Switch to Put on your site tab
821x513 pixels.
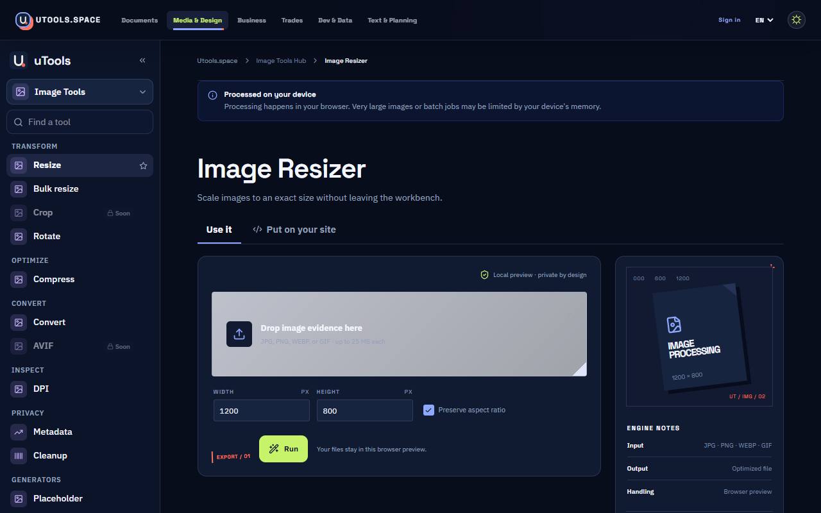[x=294, y=230]
